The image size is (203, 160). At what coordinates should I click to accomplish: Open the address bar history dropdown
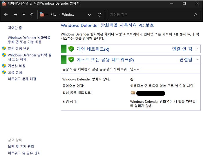point(89,14)
